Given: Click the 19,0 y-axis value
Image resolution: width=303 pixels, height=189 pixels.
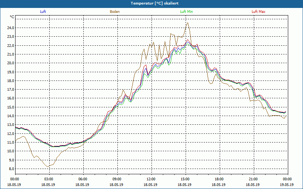Looking at the screenshot, I should click(x=11, y=72).
